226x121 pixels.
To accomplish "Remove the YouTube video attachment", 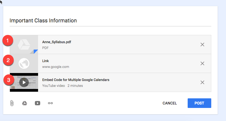I will 202,82.
